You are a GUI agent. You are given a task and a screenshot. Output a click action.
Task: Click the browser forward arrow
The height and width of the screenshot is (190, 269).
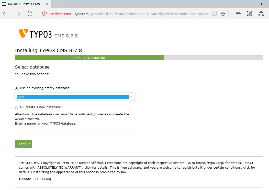(18, 14)
